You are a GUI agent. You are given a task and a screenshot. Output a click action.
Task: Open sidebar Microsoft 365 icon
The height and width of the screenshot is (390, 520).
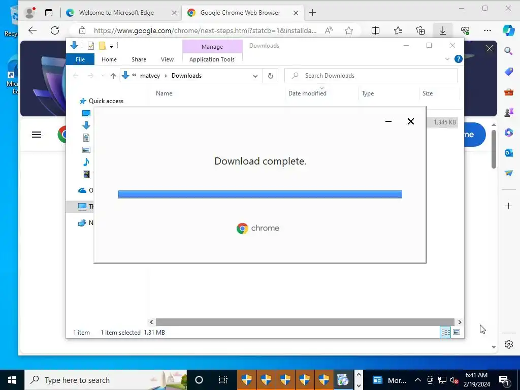[508, 133]
